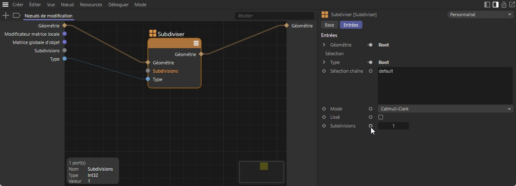The width and height of the screenshot is (516, 186).
Task: Open the Catmull-Clark mode dropdown
Action: (x=445, y=109)
